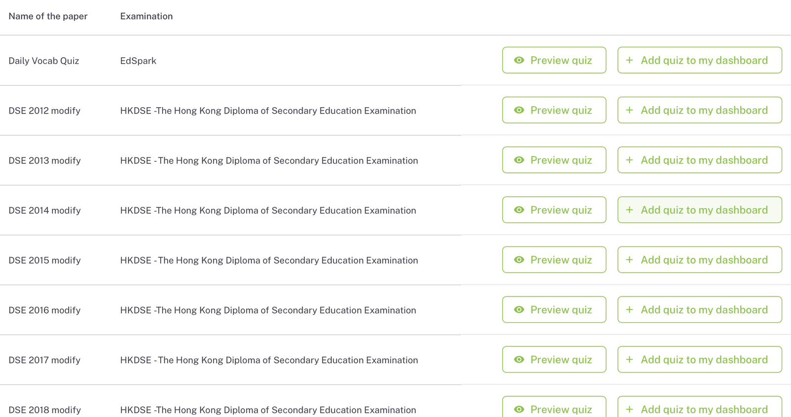Click plus icon for DSE 2013 modify
Viewport: 791px width, 417px height.
click(x=629, y=160)
